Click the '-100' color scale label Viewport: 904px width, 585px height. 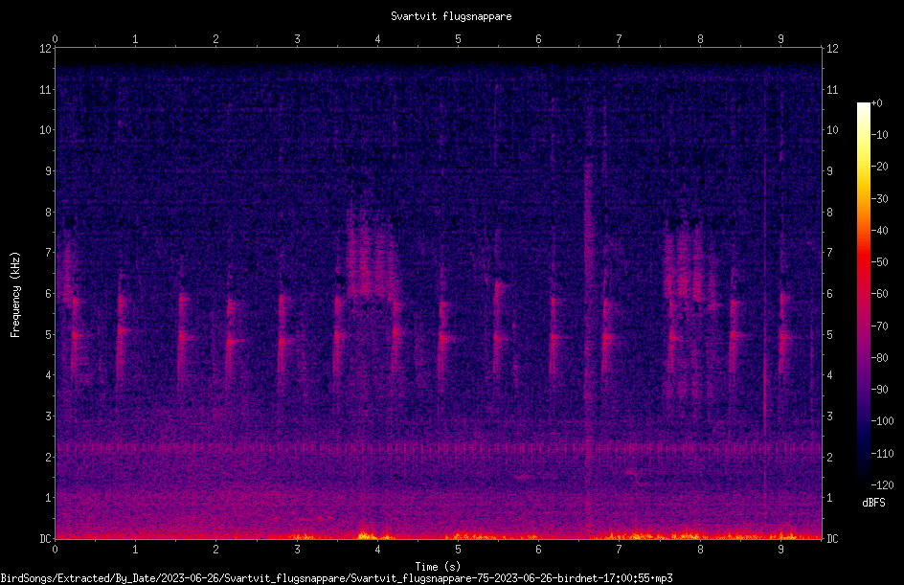(882, 421)
